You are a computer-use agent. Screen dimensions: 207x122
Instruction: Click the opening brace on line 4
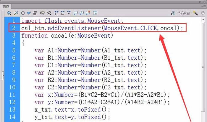(x=23, y=43)
